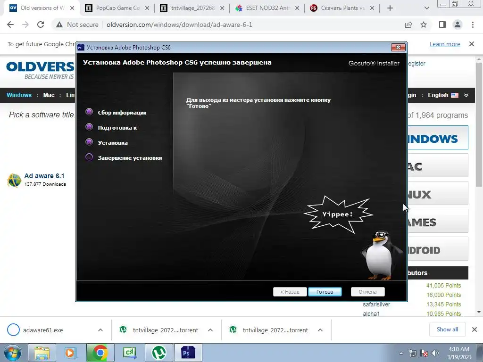Click the address bar URL
483x362 pixels.
[179, 25]
